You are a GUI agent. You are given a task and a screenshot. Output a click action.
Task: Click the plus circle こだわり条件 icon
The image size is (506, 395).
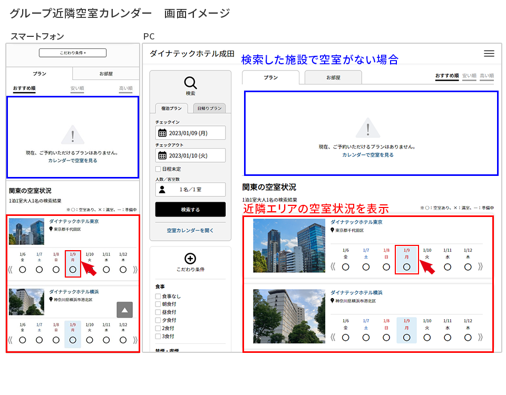pos(190,259)
